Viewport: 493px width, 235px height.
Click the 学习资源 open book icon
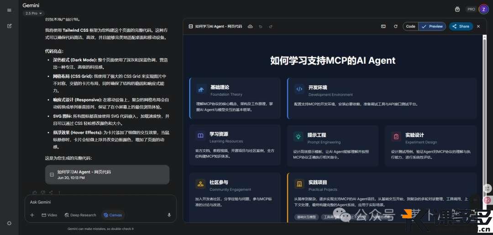[200, 136]
